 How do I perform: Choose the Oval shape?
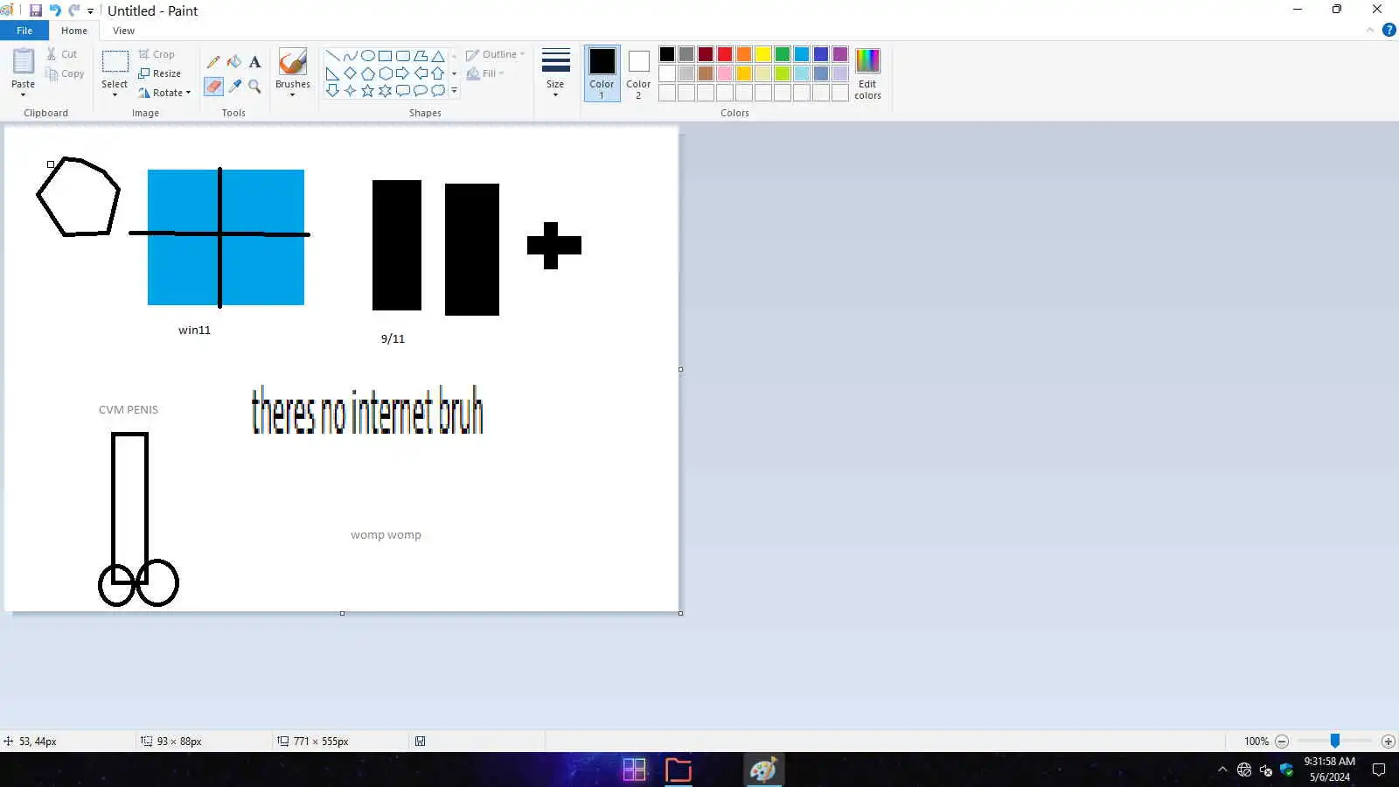[368, 56]
